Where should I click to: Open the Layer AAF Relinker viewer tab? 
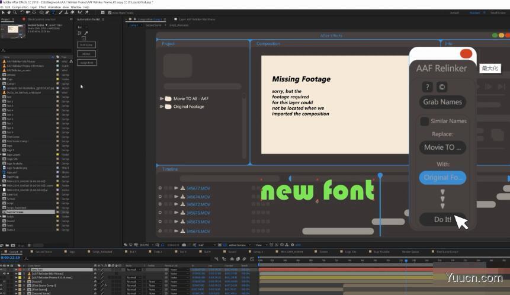point(197,19)
